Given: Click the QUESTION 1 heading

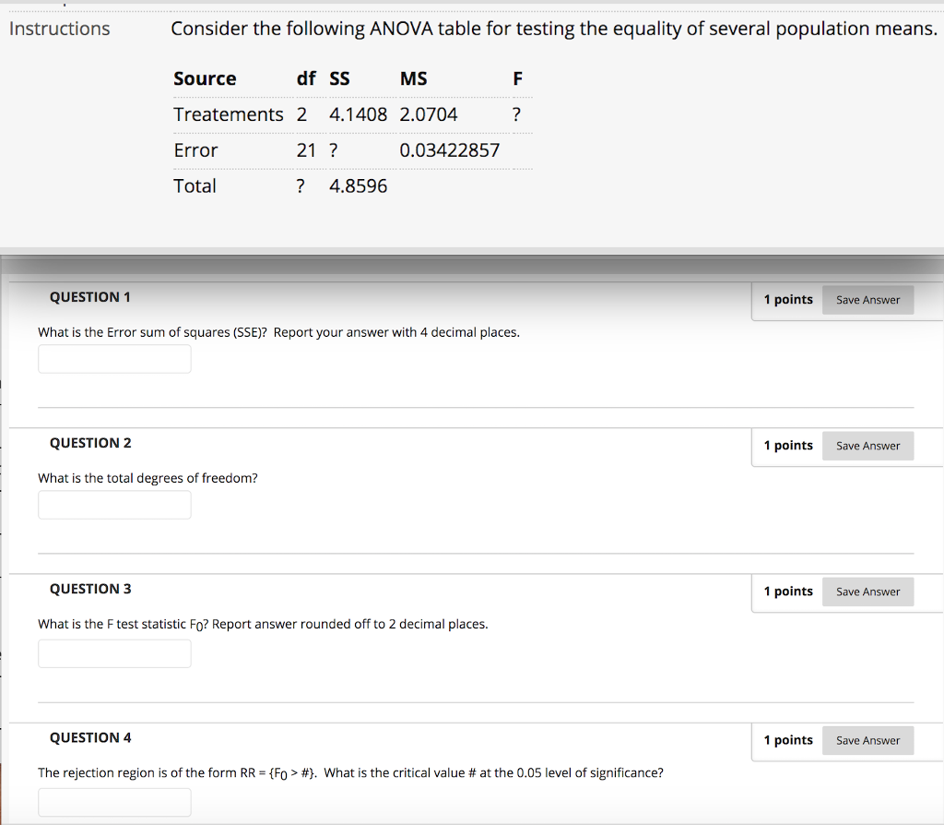Looking at the screenshot, I should pos(90,297).
